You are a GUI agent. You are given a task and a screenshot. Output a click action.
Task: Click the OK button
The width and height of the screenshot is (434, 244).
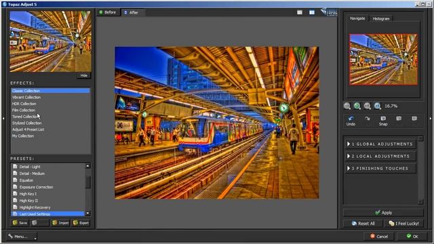pos(412,237)
